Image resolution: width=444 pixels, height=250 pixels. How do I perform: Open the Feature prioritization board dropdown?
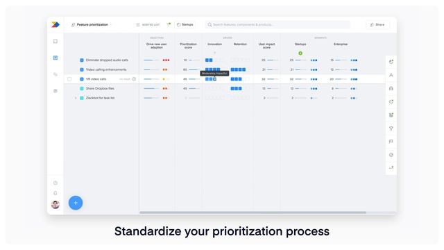pos(92,25)
